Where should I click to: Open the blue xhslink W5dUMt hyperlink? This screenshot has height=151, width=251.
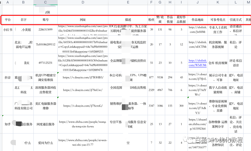198,63
